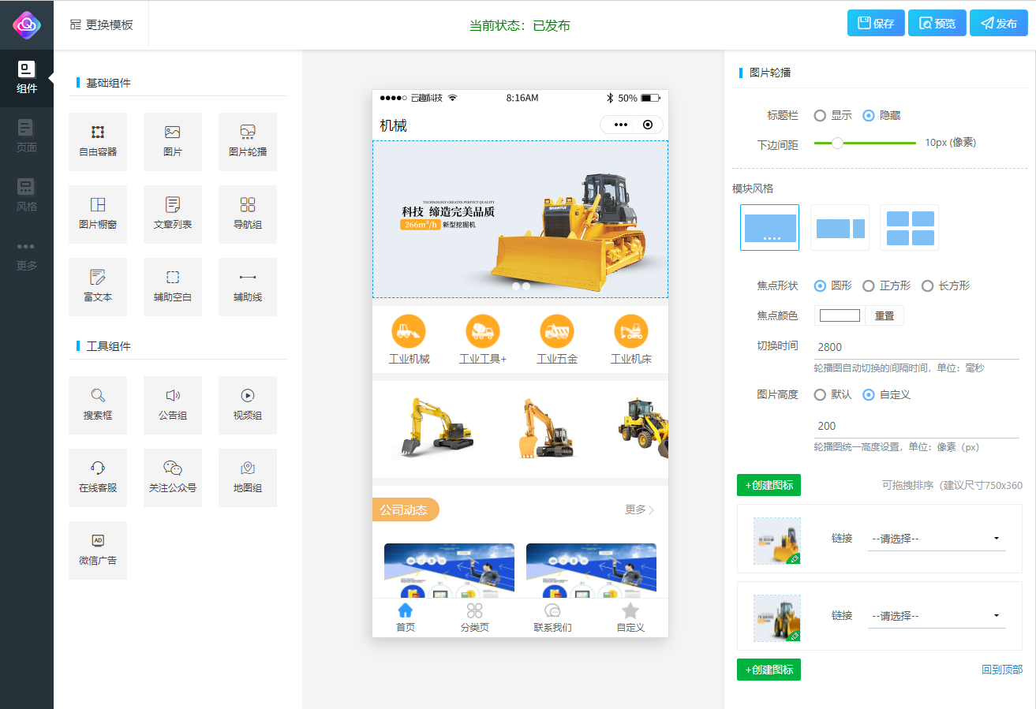Click the 焦点颜色 white color swatch
The image size is (1036, 709).
click(x=840, y=315)
